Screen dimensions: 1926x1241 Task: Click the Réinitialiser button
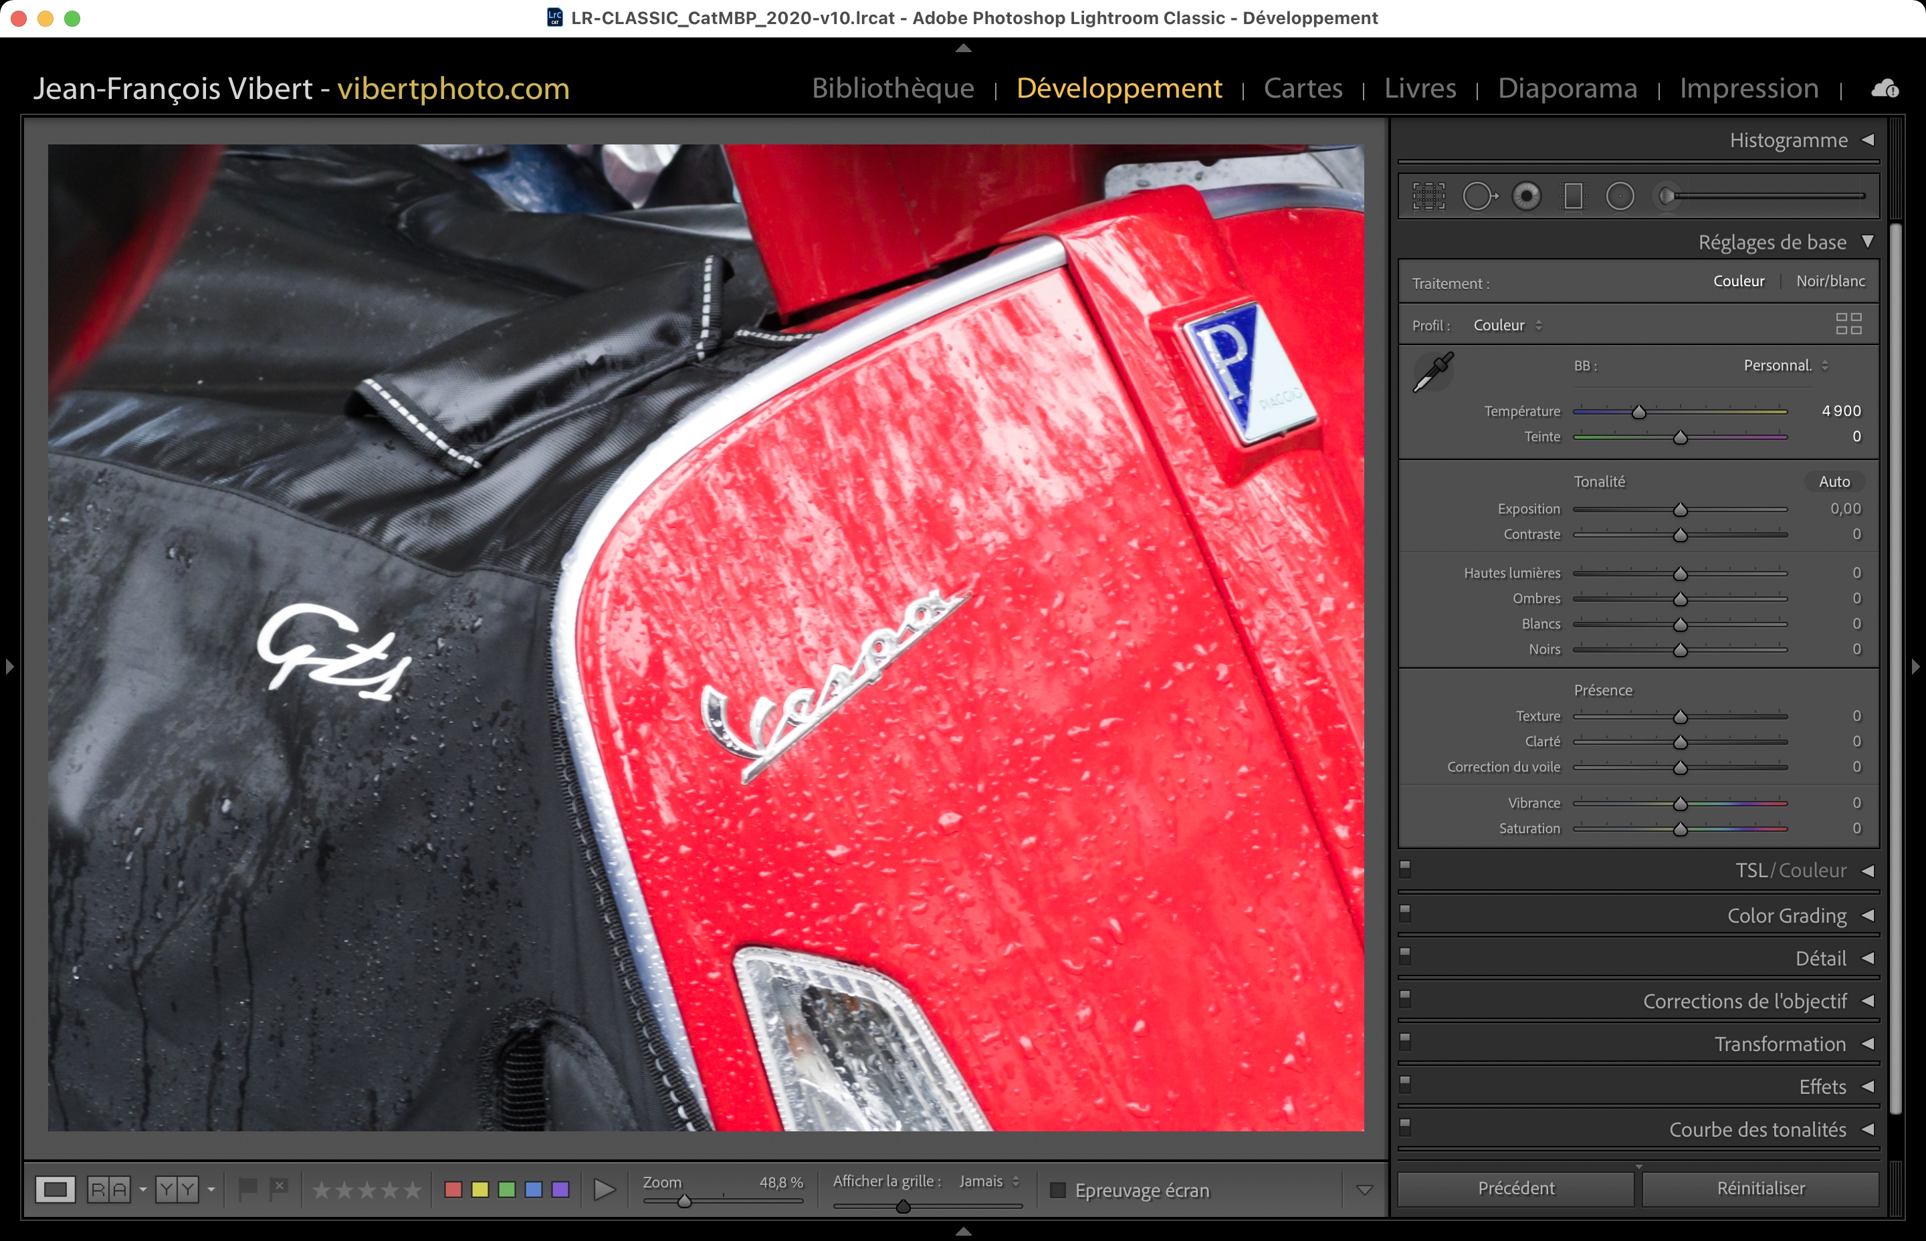[x=1760, y=1189]
